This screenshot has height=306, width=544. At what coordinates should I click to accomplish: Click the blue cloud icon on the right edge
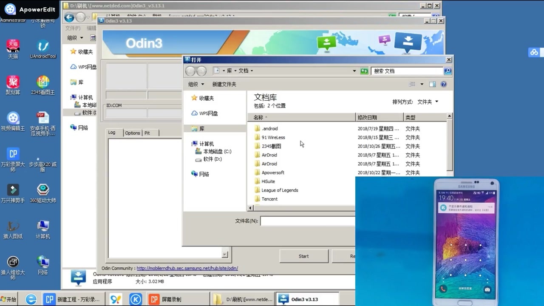[534, 53]
